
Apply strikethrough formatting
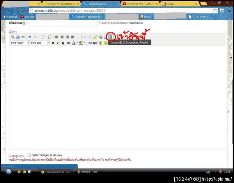coord(68,43)
